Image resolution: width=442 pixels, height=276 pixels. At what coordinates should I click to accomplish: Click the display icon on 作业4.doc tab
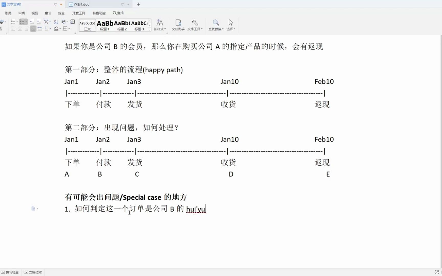[123, 4]
